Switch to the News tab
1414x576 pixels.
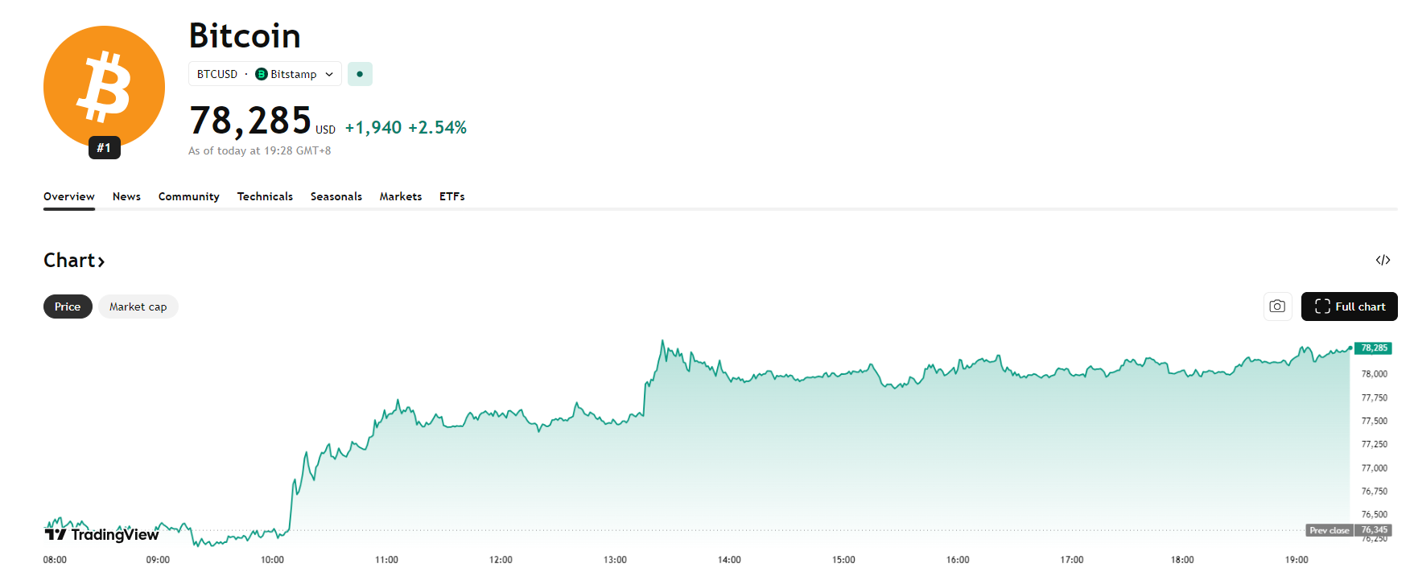coord(126,196)
